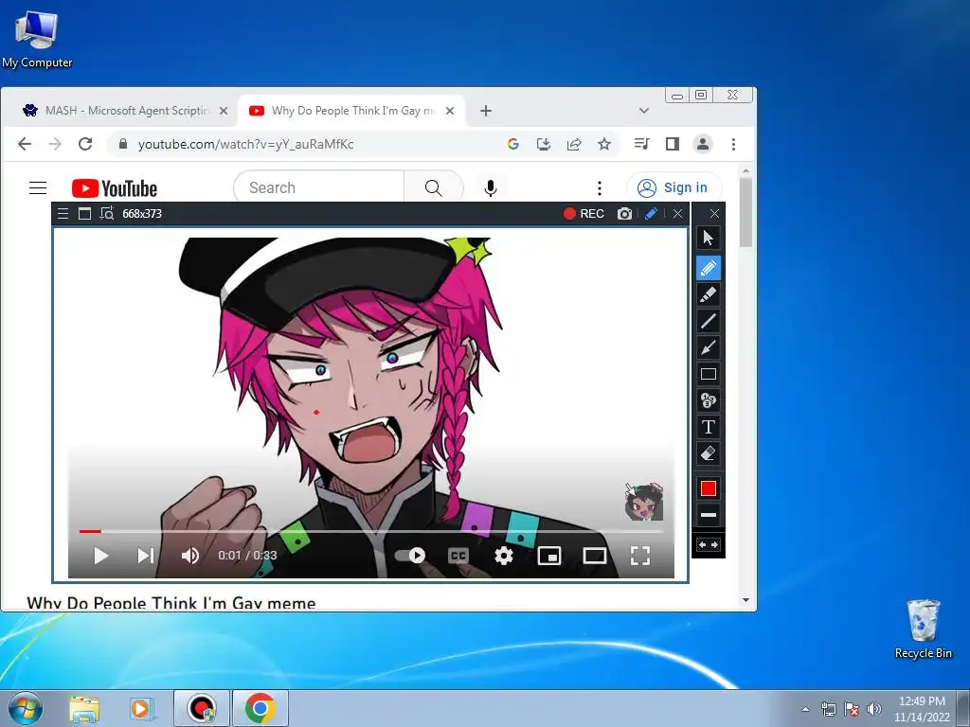Close the drawing tools panel

(714, 213)
